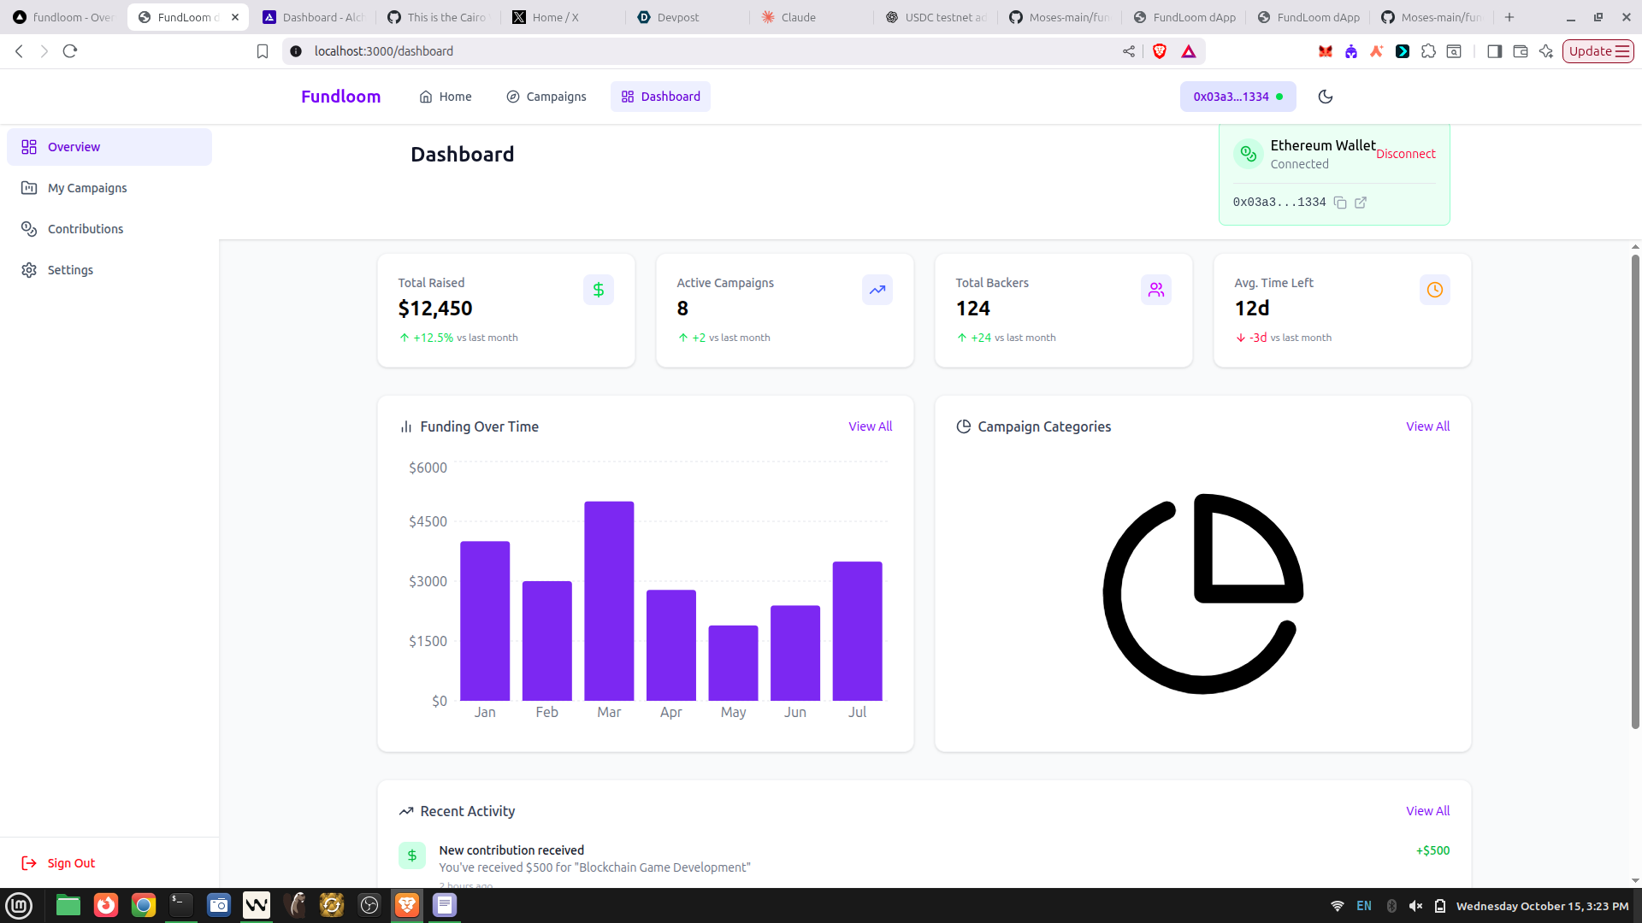Unmute the volume in system tray
Image resolution: width=1642 pixels, height=923 pixels.
[x=1415, y=906]
